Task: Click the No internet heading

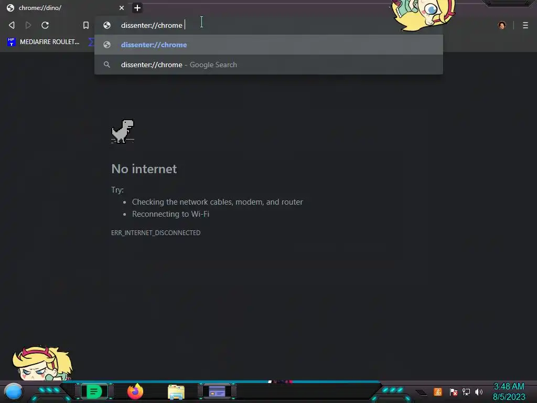Action: 144,168
